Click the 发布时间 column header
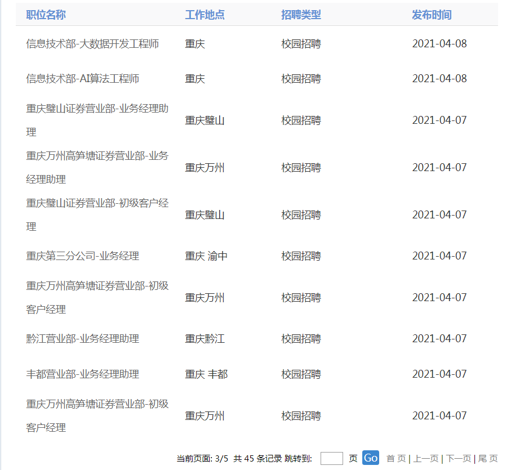This screenshot has width=511, height=470. (x=432, y=15)
